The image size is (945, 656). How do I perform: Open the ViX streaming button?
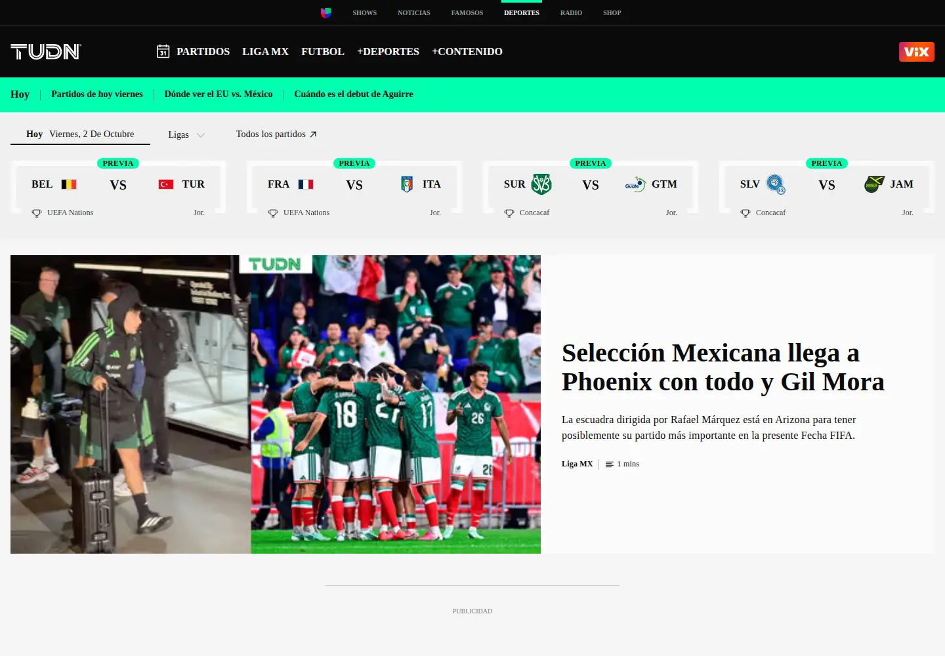pyautogui.click(x=916, y=52)
